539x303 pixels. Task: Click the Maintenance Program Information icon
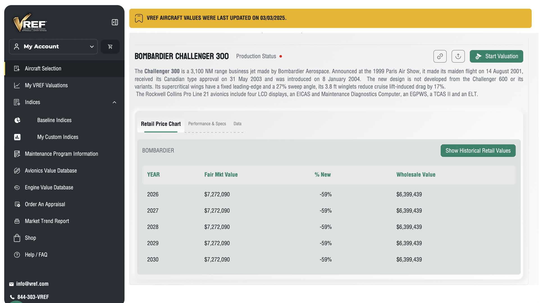(x=17, y=154)
